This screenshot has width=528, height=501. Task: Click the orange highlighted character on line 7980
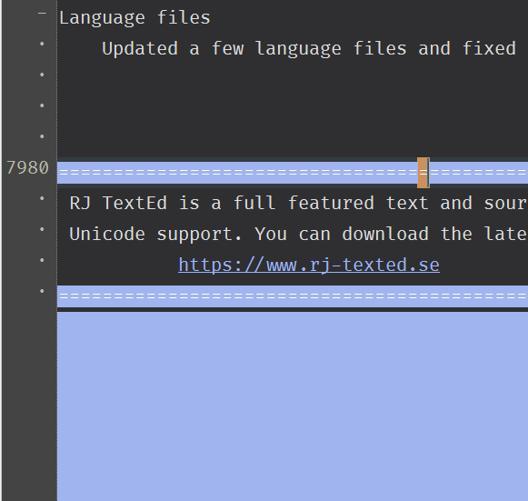pos(423,173)
